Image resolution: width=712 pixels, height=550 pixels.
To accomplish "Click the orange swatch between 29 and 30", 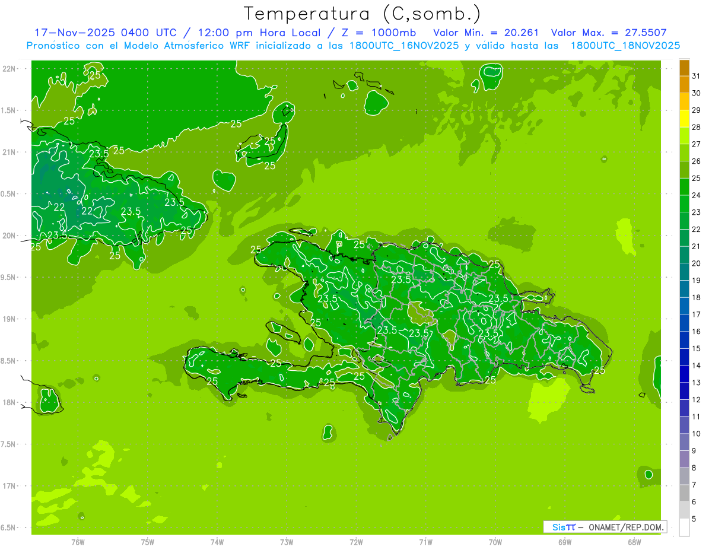I will [684, 101].
